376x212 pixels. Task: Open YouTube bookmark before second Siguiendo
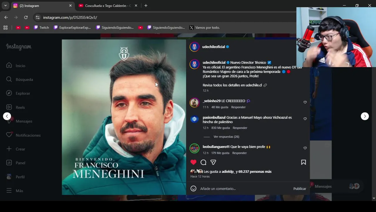(140, 28)
